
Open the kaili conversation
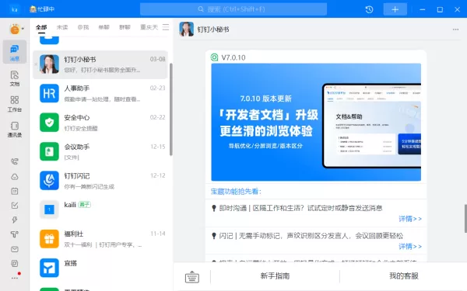100,210
